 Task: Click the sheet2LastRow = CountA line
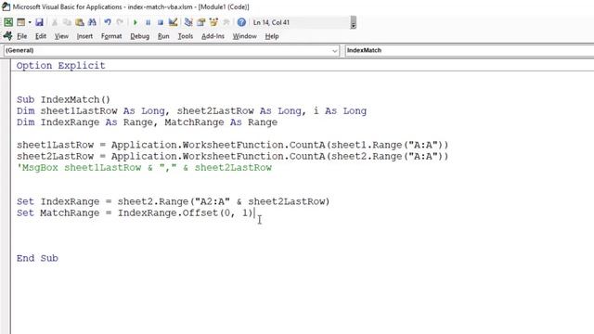tap(233, 157)
